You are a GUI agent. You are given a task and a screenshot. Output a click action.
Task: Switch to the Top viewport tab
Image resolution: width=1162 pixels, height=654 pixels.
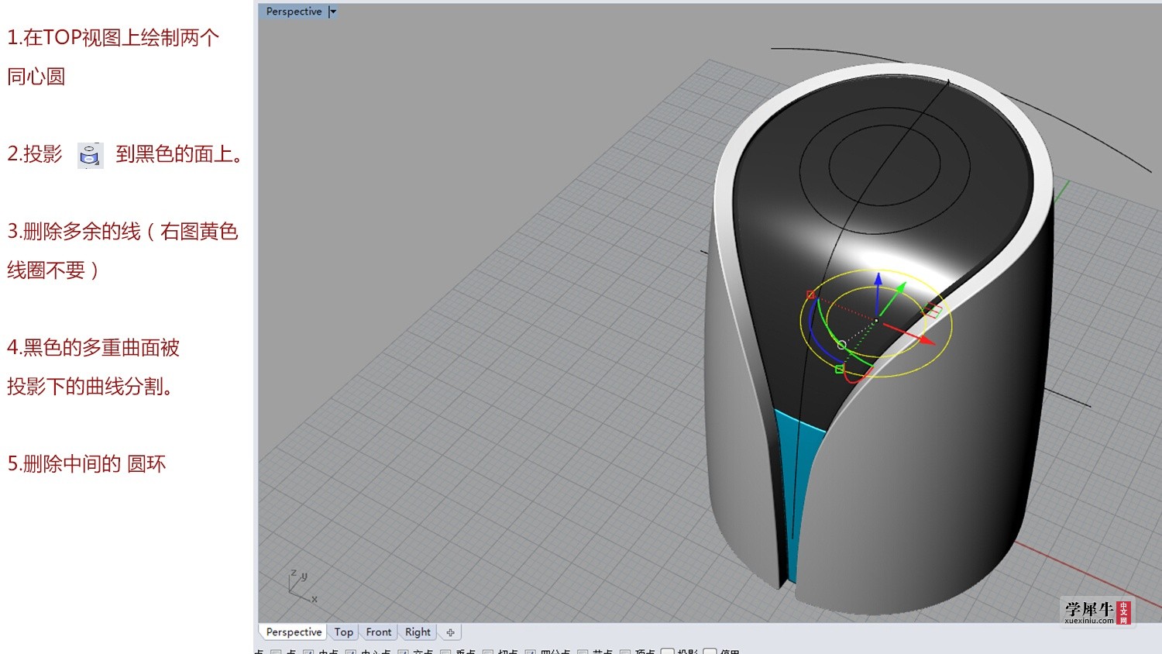(343, 632)
